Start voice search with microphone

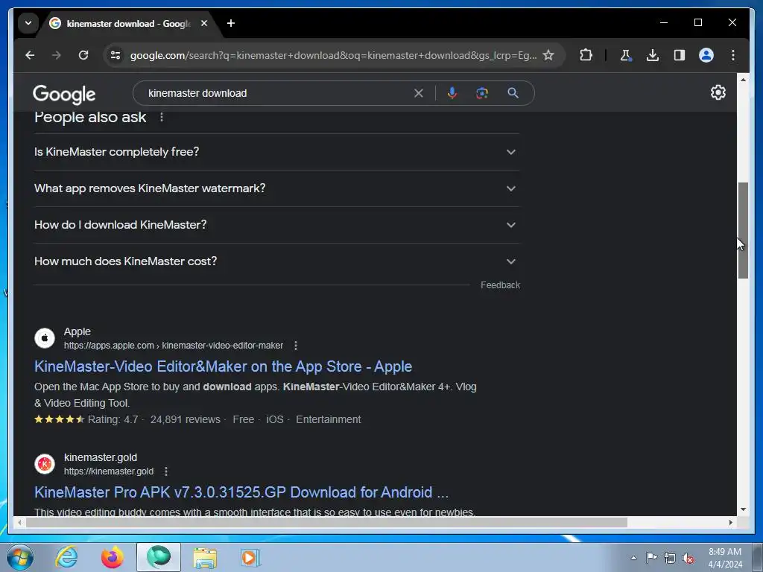pos(452,93)
